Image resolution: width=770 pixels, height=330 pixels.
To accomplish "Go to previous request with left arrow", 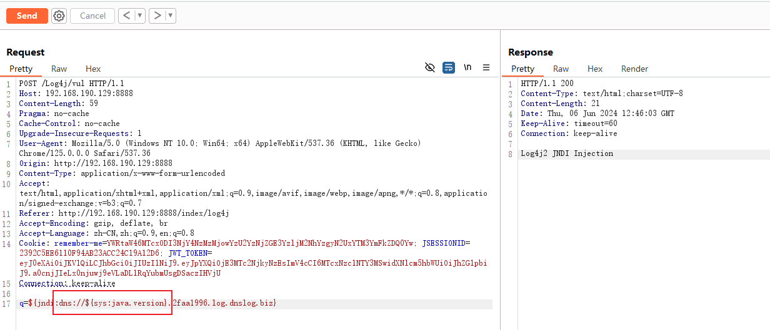I will click(x=127, y=16).
